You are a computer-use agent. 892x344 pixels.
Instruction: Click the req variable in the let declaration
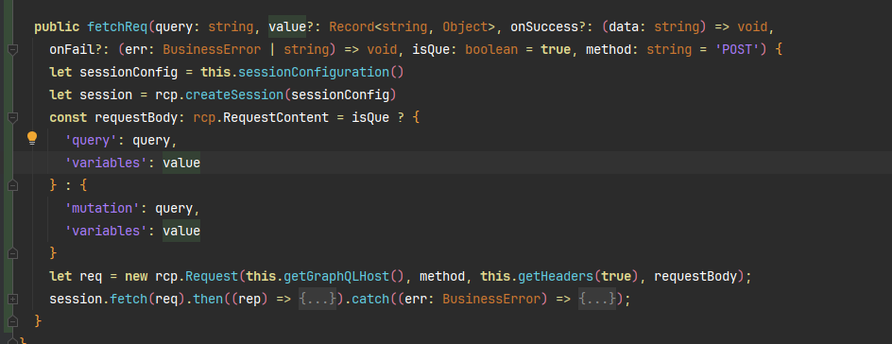click(91, 276)
